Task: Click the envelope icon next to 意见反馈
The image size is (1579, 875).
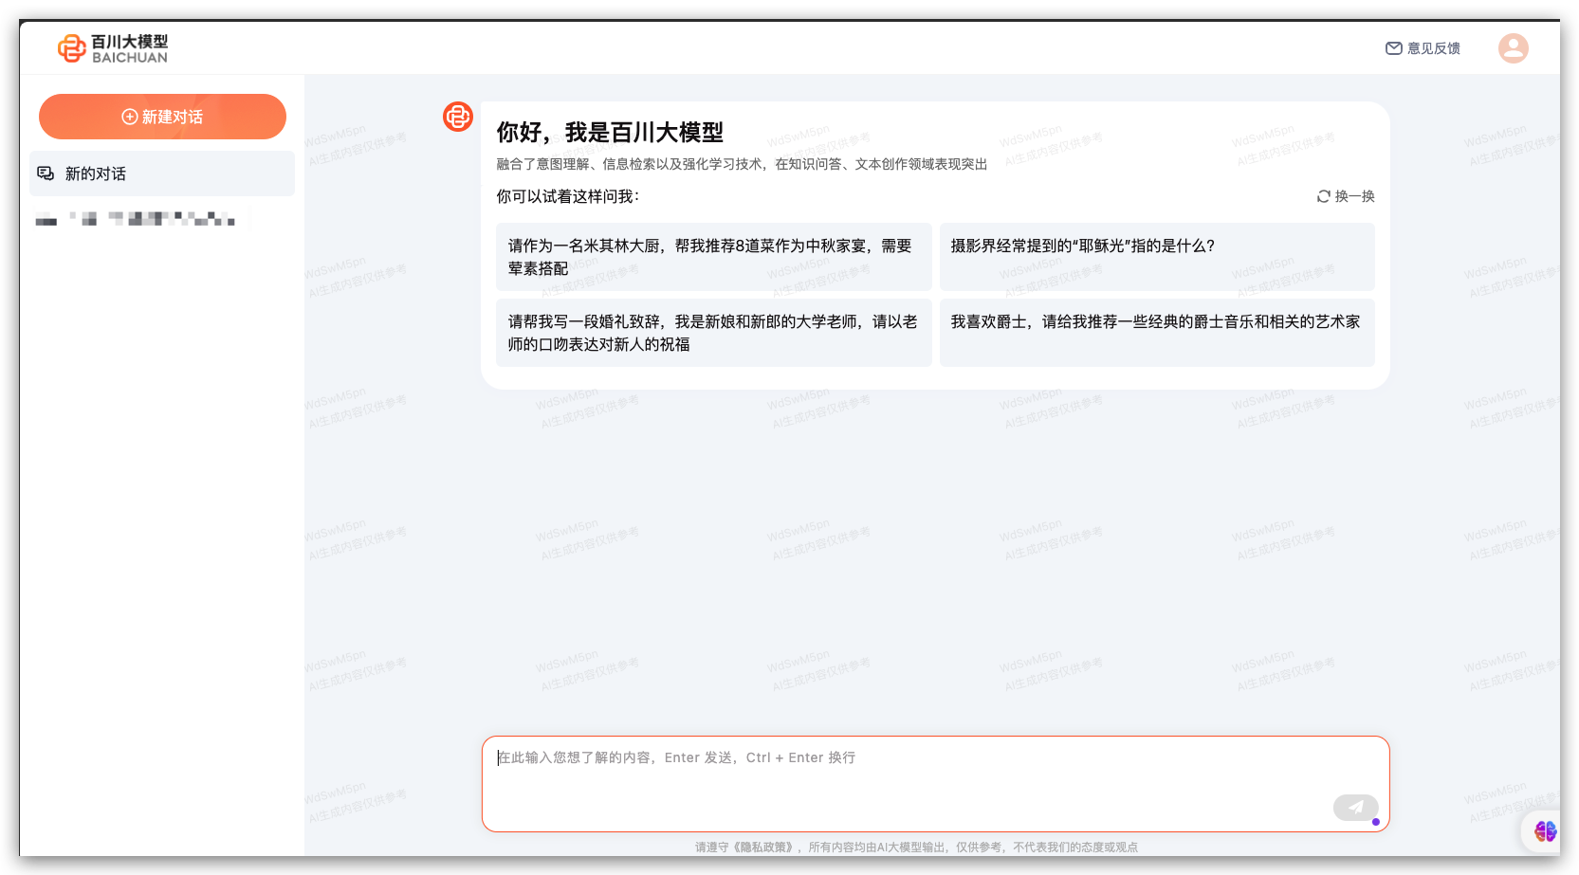Action: coord(1394,48)
